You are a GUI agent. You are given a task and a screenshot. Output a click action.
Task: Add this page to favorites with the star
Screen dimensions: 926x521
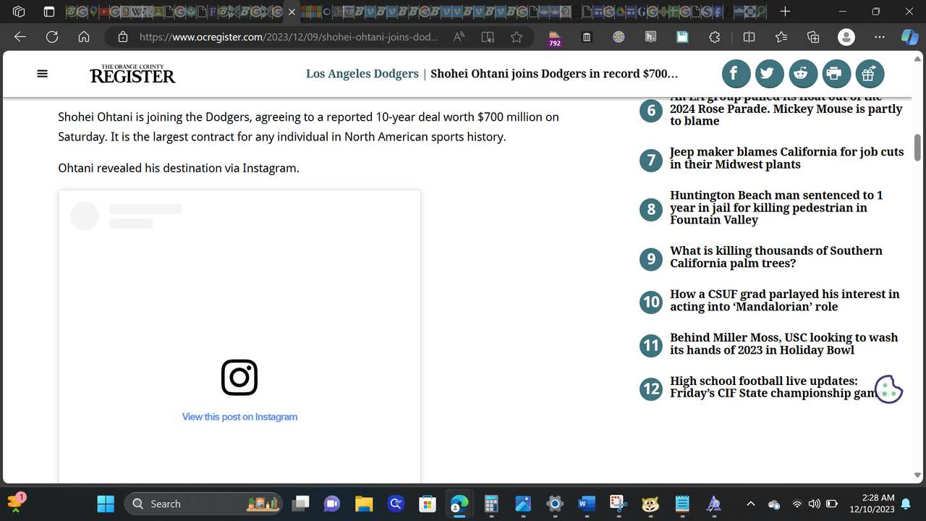click(517, 38)
